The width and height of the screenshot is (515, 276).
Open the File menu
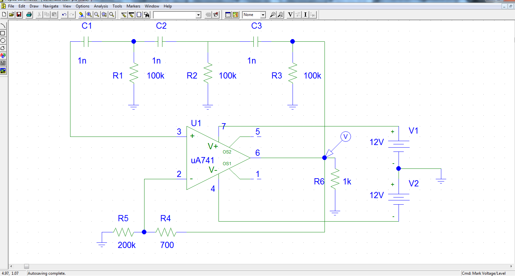[x=11, y=6]
